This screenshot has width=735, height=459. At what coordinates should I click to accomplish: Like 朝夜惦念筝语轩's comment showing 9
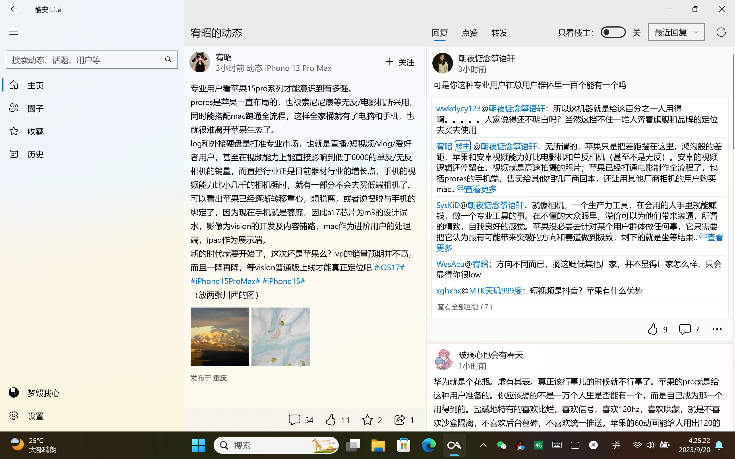point(657,329)
